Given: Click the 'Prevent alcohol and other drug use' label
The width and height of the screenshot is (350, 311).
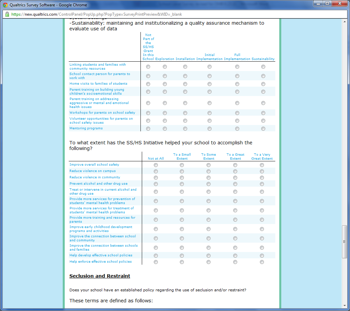Looking at the screenshot, I should tap(98, 183).
